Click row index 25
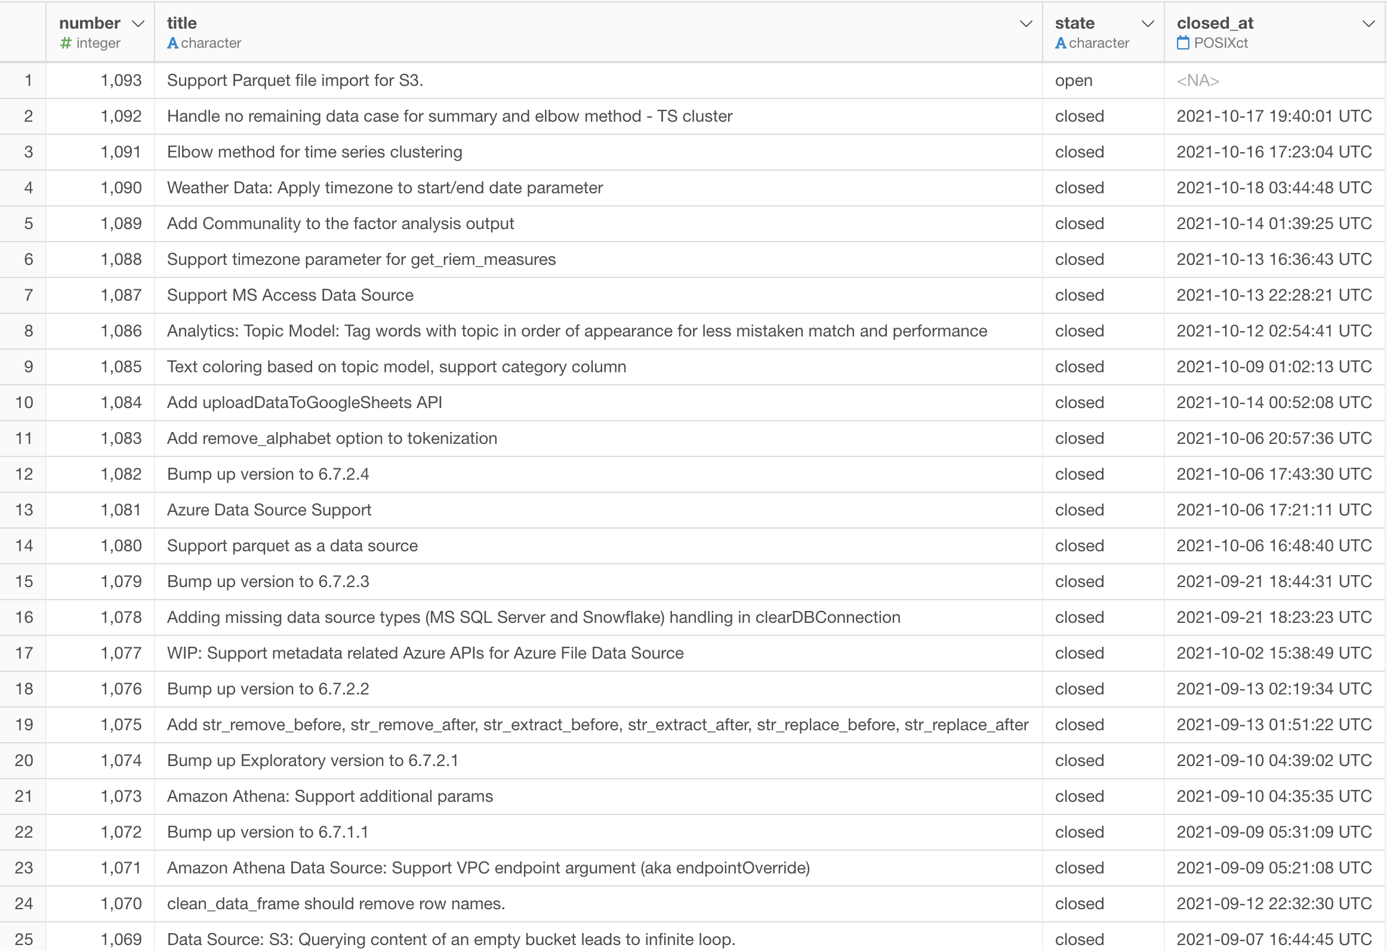 point(24,938)
